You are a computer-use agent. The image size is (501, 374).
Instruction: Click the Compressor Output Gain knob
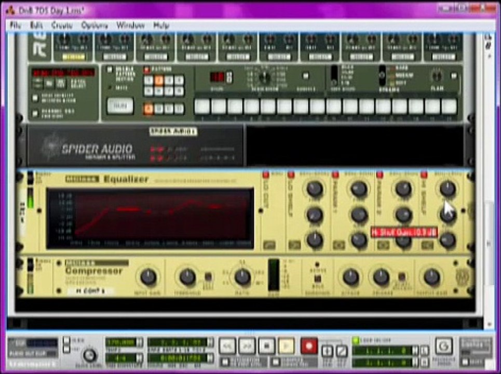pos(431,277)
